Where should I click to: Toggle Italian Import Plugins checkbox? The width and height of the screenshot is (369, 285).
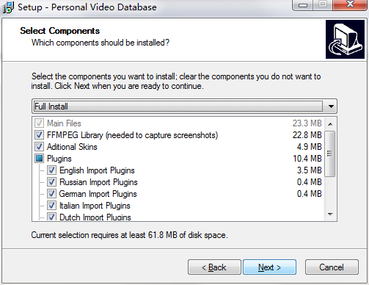coord(51,206)
